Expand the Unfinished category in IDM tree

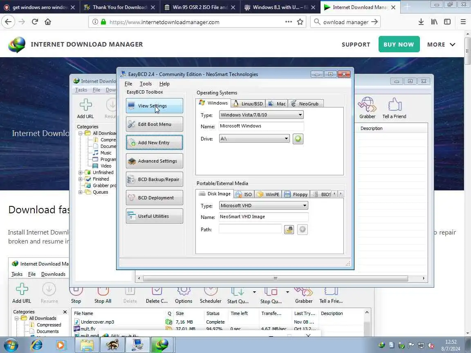point(80,172)
